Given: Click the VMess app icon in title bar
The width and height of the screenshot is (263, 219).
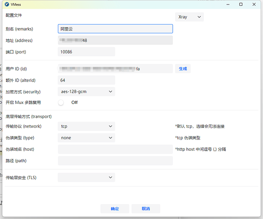Looking at the screenshot, I should point(7,4).
